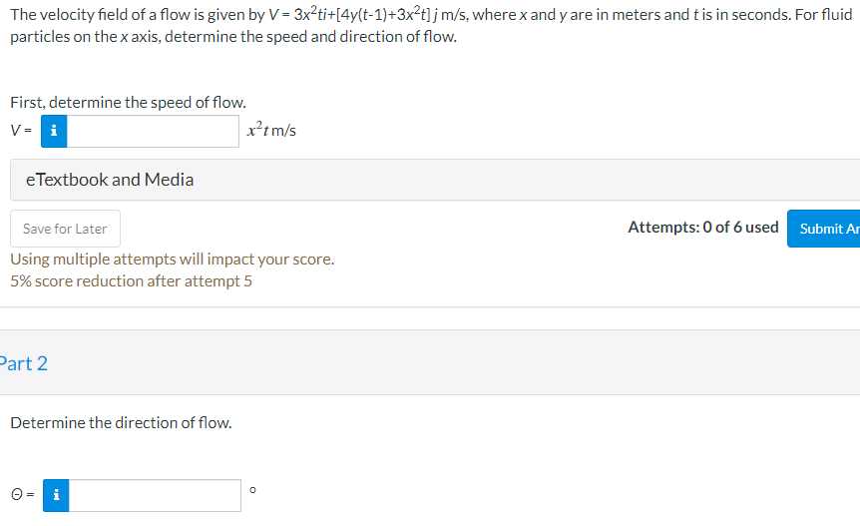Submit the answer with the blue button
The height and width of the screenshot is (526, 860).
tap(824, 229)
